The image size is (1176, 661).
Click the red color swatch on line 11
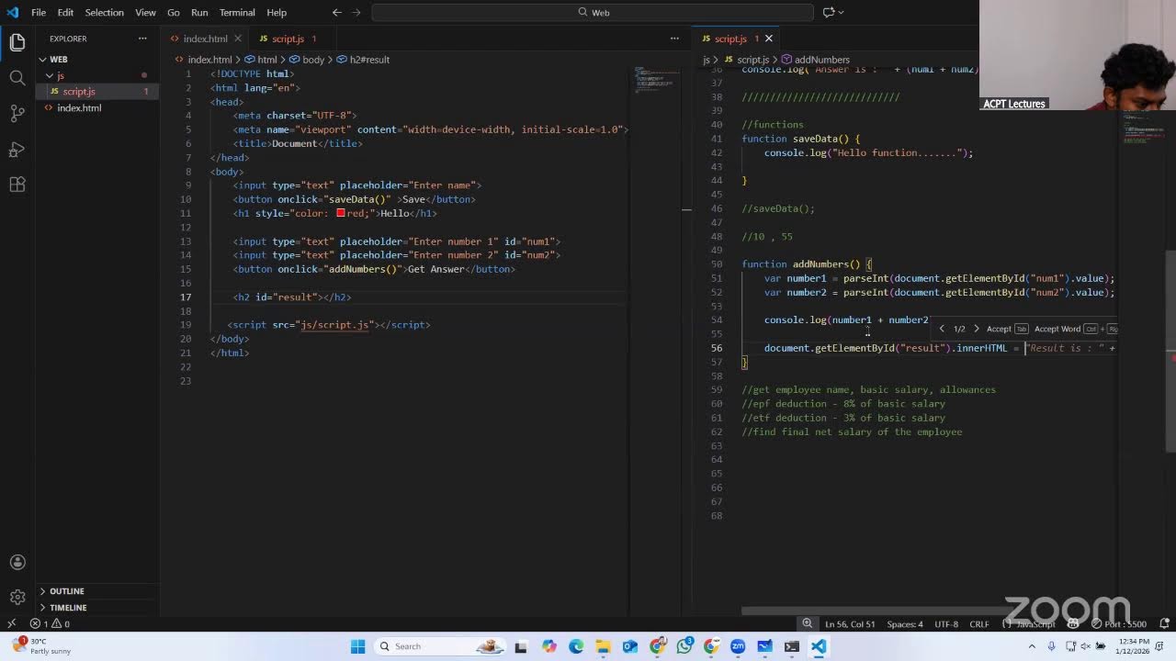pyautogui.click(x=341, y=213)
